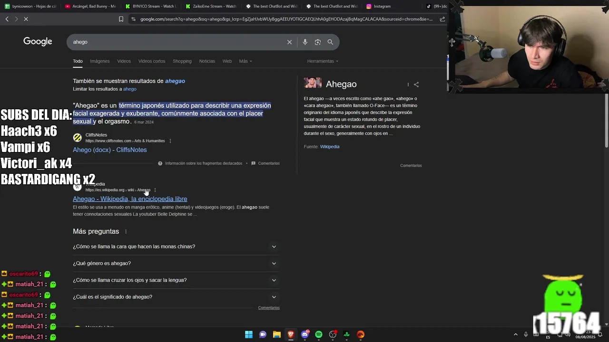Switch to the Instagram browser tab

(390, 6)
